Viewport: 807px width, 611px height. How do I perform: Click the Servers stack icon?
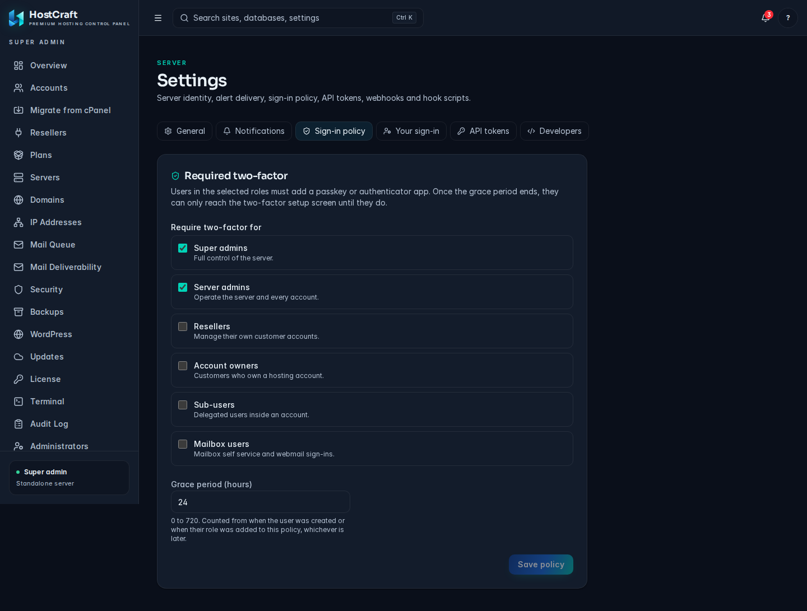pyautogui.click(x=18, y=178)
